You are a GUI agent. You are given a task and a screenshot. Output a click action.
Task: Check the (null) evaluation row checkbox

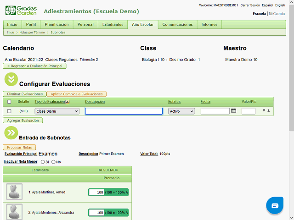pos(9,111)
